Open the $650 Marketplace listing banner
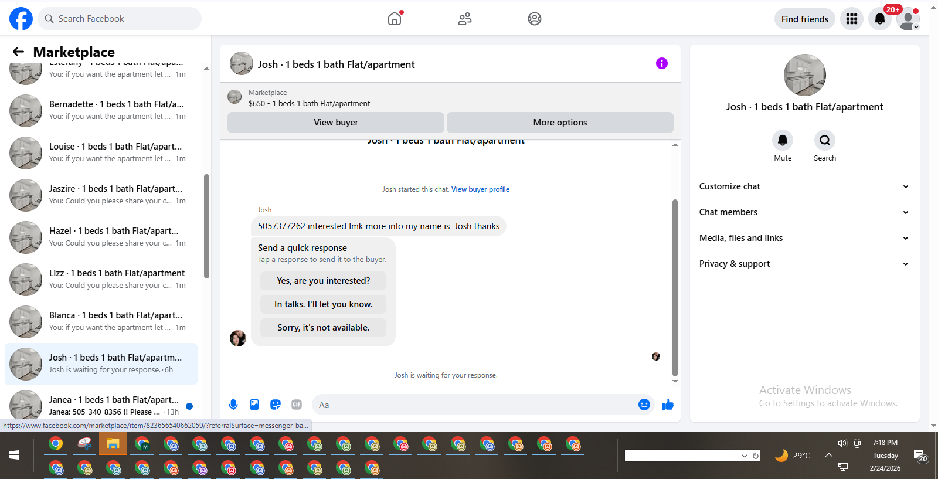The width and height of the screenshot is (938, 479). click(450, 98)
